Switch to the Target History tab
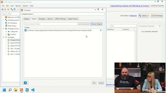The image size is (166, 93). pyautogui.click(x=73, y=19)
